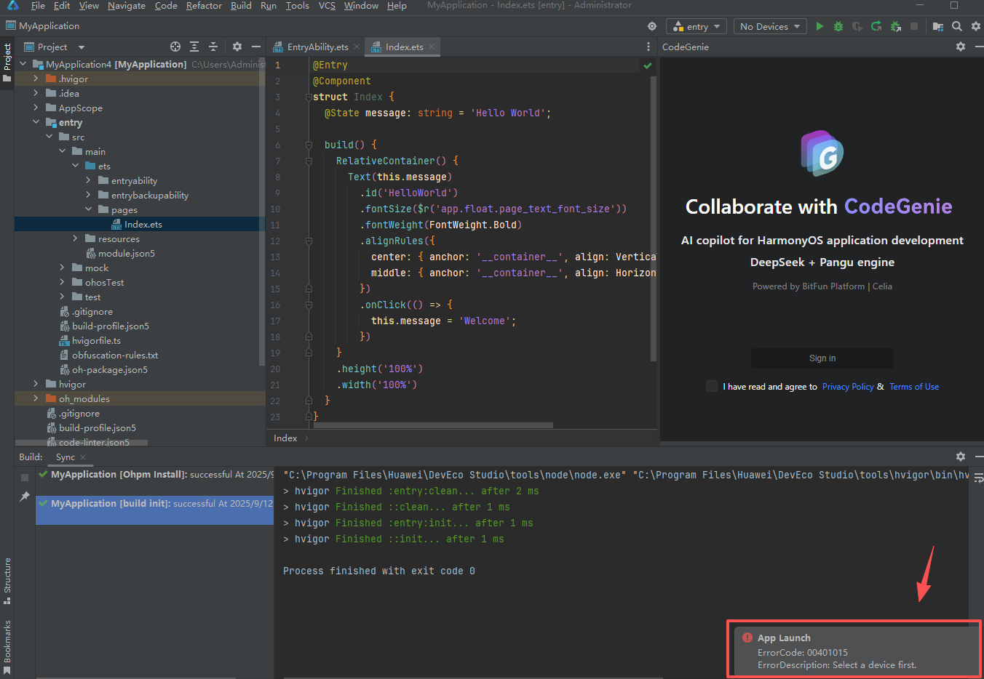
Task: Open Search Everywhere magnifier icon
Action: [x=957, y=26]
